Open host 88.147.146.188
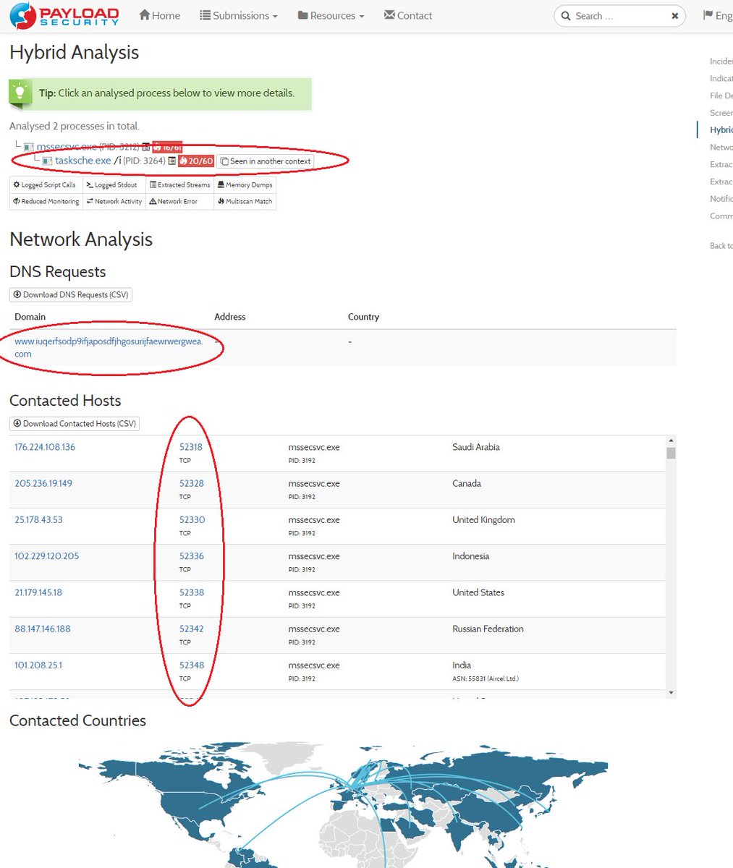Screen dimensions: 733x868 43,629
